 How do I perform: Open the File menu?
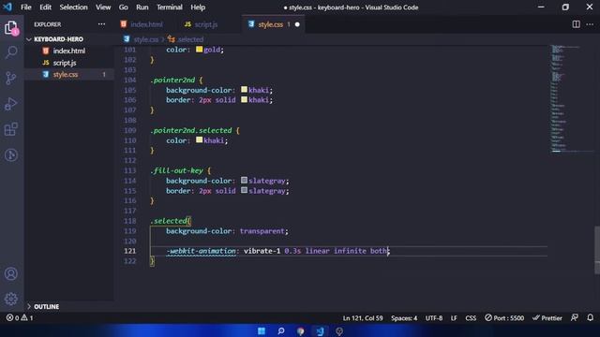pos(26,7)
